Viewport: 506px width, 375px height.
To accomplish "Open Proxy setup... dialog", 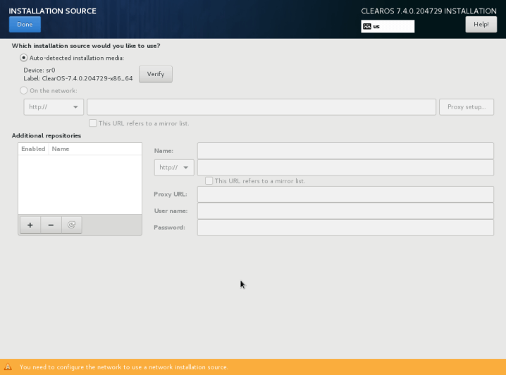I will click(467, 107).
